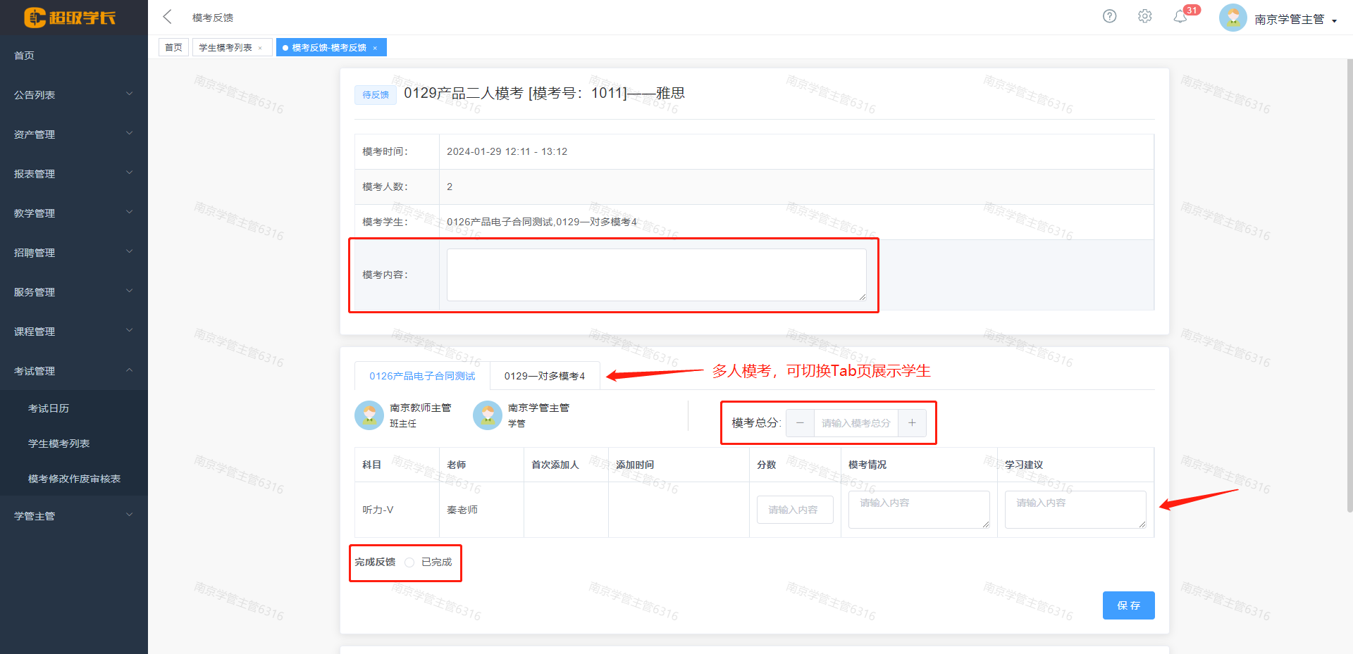Open the help question mark icon
The image size is (1353, 654).
coord(1109,16)
